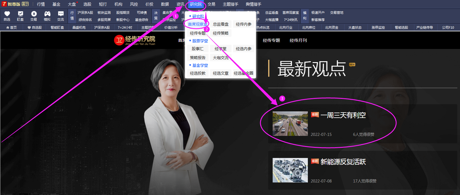460x195 pixels.
Task: Click the 演示 badge beside 智尊版
Action: tap(25, 4)
